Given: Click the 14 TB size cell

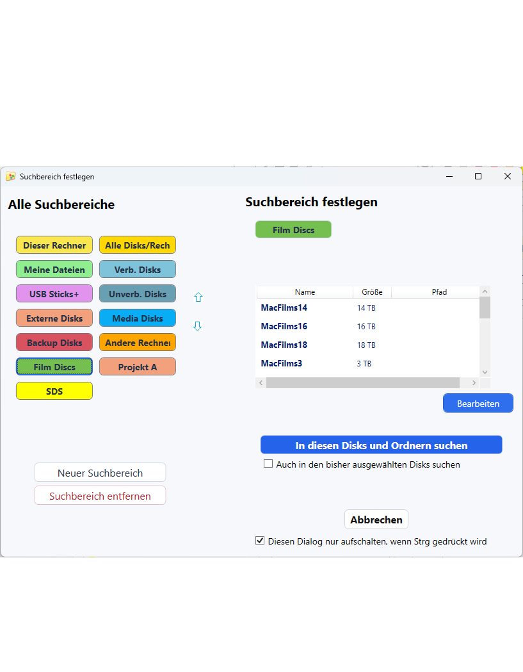Looking at the screenshot, I should click(x=366, y=307).
